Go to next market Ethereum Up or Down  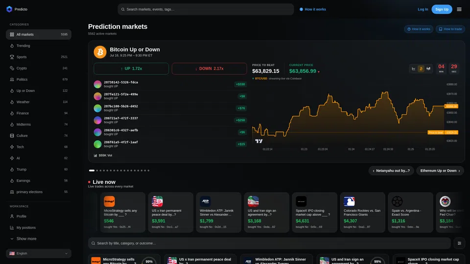[x=440, y=171]
